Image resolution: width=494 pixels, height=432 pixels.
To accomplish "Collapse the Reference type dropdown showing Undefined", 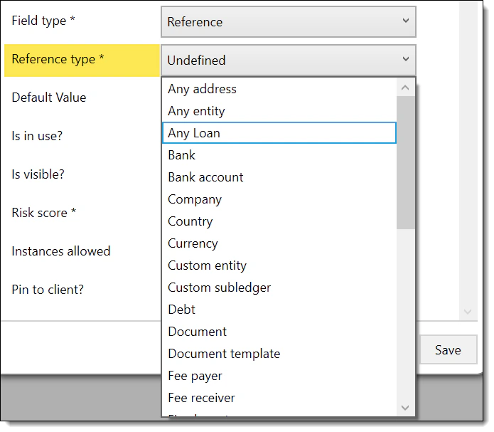I will click(x=289, y=60).
